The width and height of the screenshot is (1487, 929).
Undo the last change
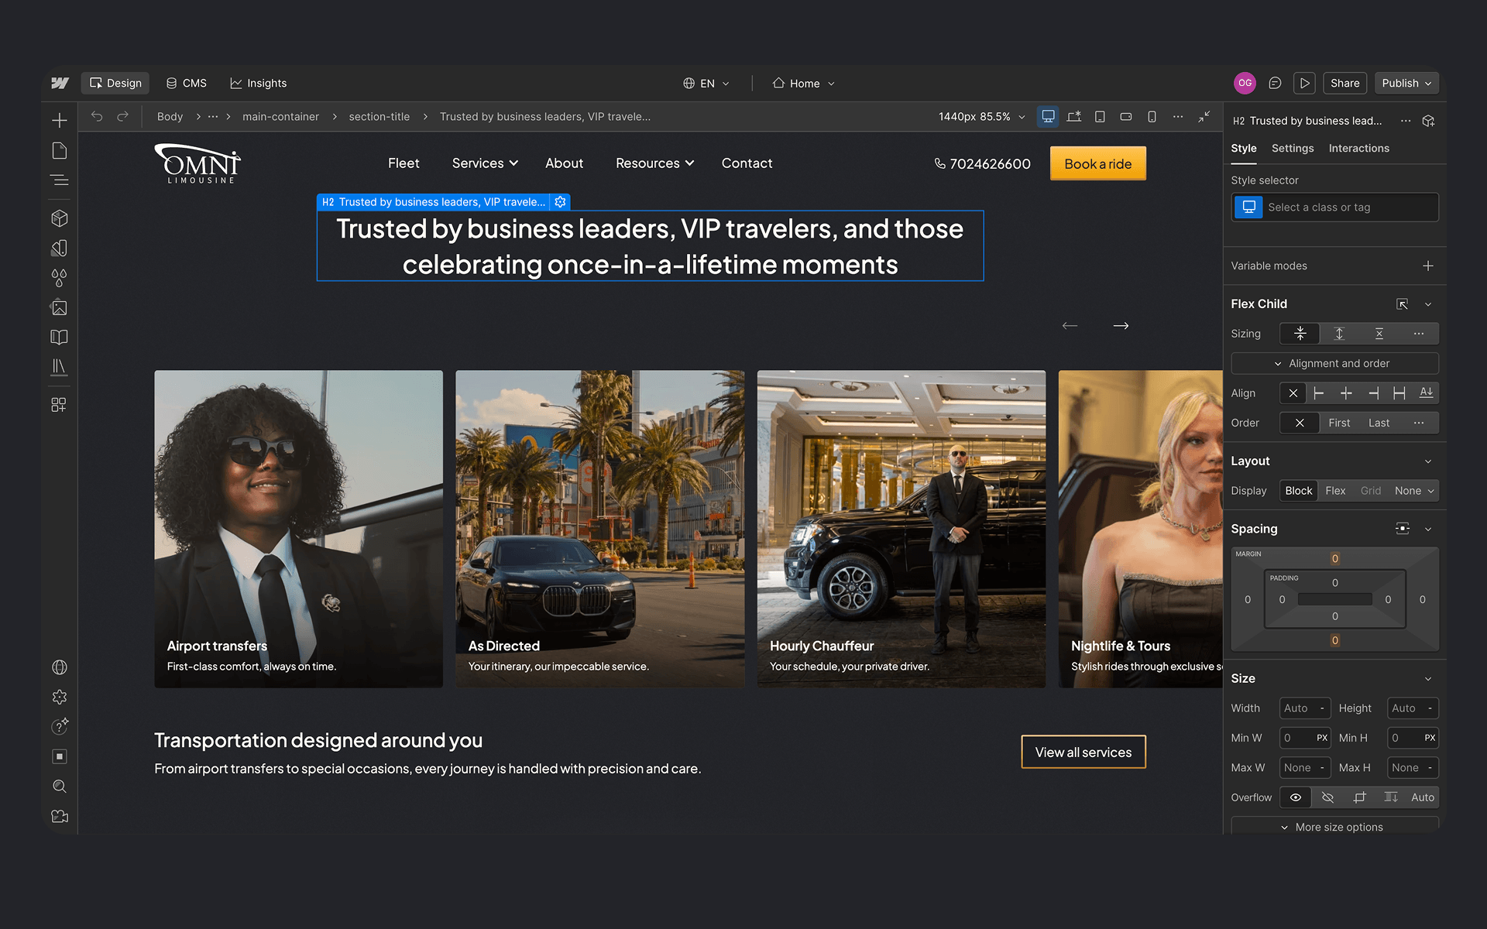(97, 116)
